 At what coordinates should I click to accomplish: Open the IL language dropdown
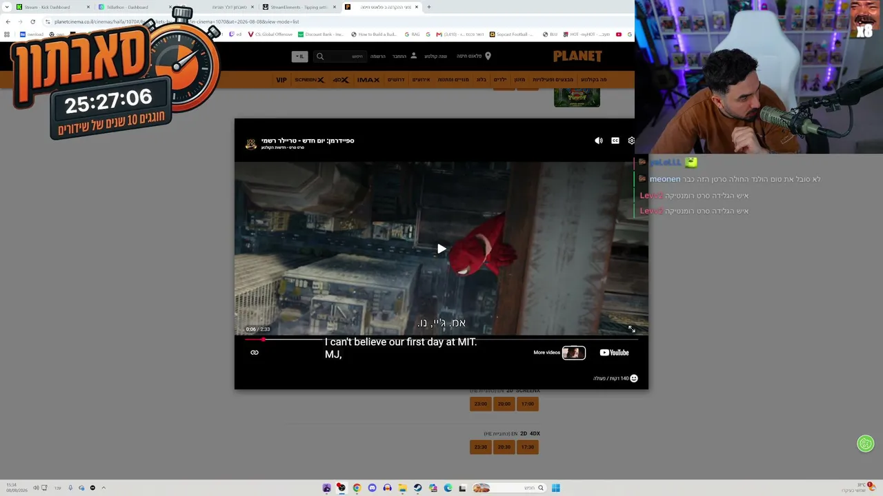tap(300, 56)
